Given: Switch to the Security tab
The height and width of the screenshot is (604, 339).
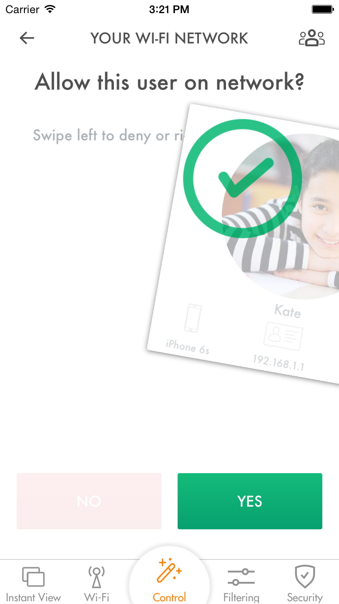Looking at the screenshot, I should click(305, 582).
